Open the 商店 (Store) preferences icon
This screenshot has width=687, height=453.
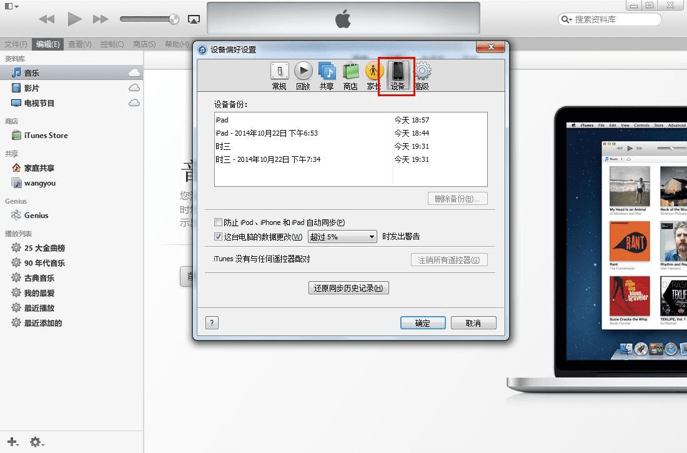coord(350,74)
